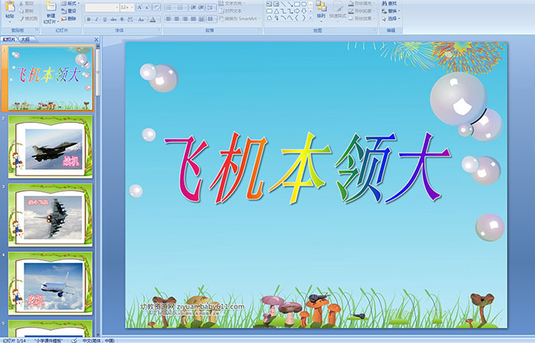This screenshot has width=535, height=343.
Task: Toggle center text alignment
Action: pyautogui.click(x=177, y=19)
